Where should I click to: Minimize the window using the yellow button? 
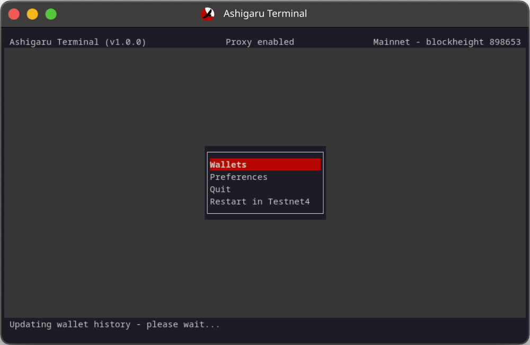pyautogui.click(x=32, y=14)
